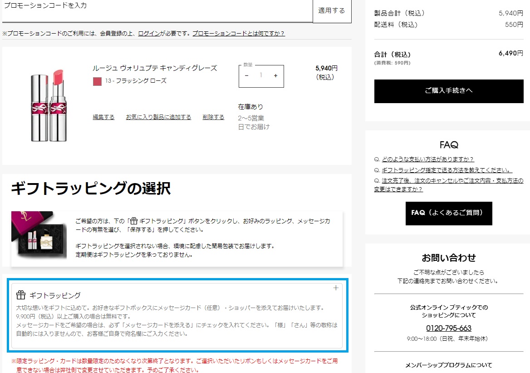Increase quantity with the plus button
530x373 pixels.
click(275, 75)
